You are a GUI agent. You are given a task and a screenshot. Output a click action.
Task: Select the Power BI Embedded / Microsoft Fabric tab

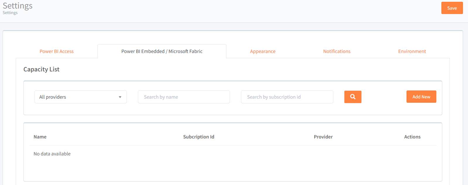(x=162, y=51)
